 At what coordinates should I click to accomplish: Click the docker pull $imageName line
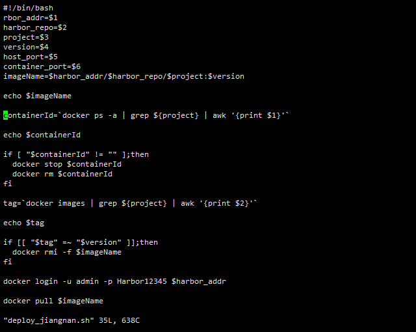pos(53,301)
